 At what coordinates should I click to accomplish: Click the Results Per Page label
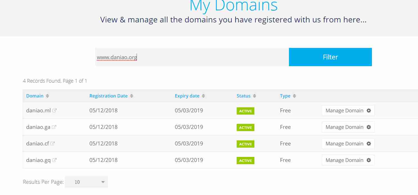43,182
